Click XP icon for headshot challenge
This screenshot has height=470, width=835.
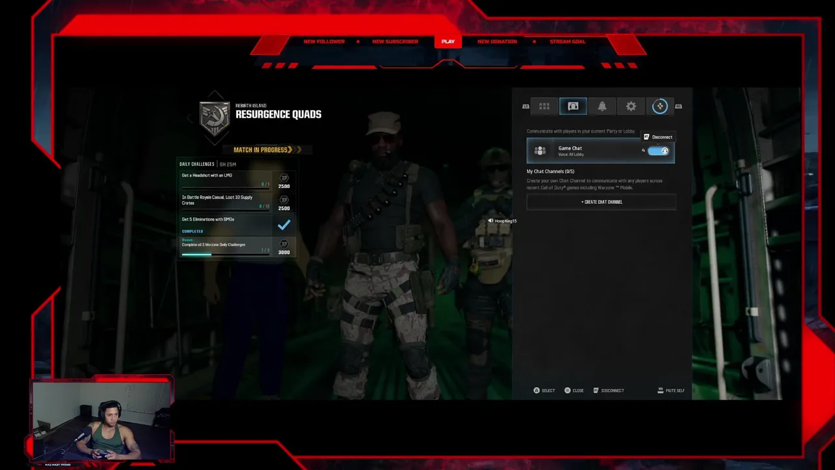(x=284, y=178)
